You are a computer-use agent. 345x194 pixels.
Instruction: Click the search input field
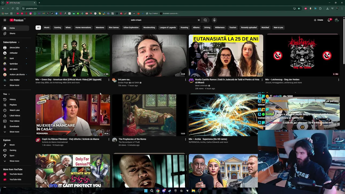coord(163,20)
